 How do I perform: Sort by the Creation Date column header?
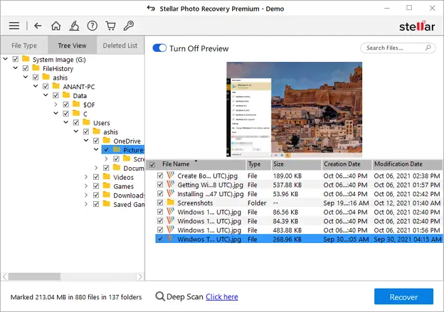[x=347, y=165]
